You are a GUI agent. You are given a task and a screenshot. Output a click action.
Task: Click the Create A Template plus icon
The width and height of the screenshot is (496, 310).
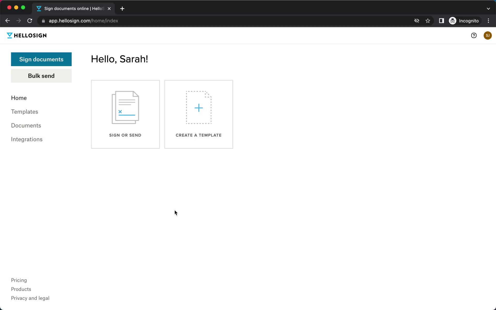199,108
